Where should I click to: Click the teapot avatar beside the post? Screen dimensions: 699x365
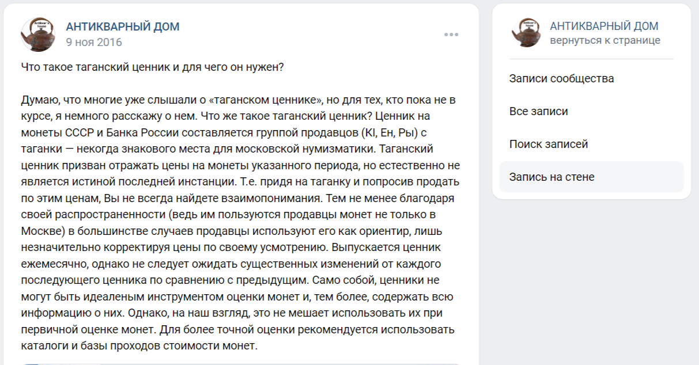point(38,34)
